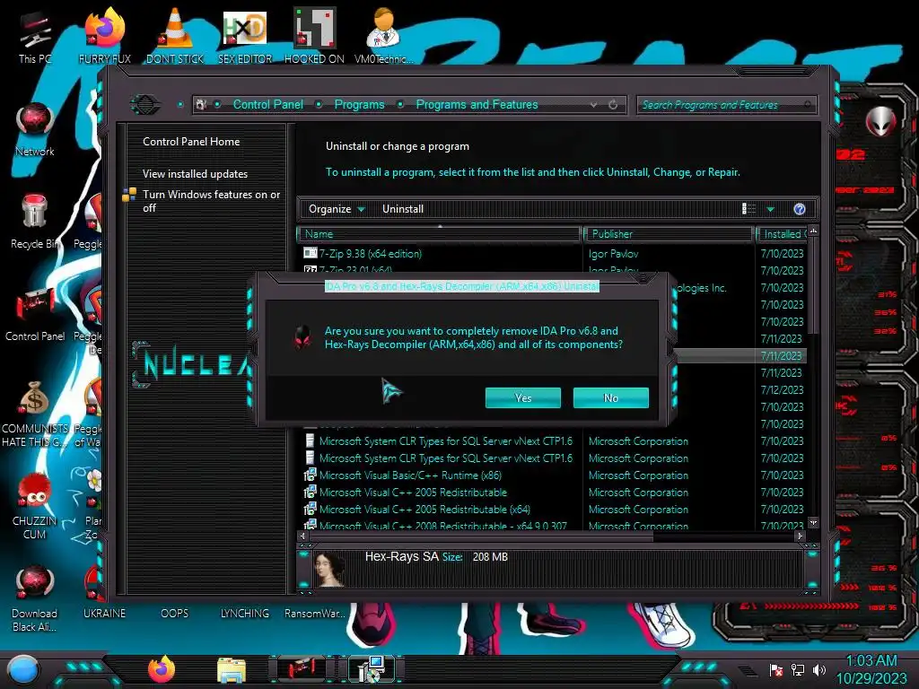Navigate to the Control Panel breadcrumb
Viewport: 919px width, 689px height.
pyautogui.click(x=268, y=104)
